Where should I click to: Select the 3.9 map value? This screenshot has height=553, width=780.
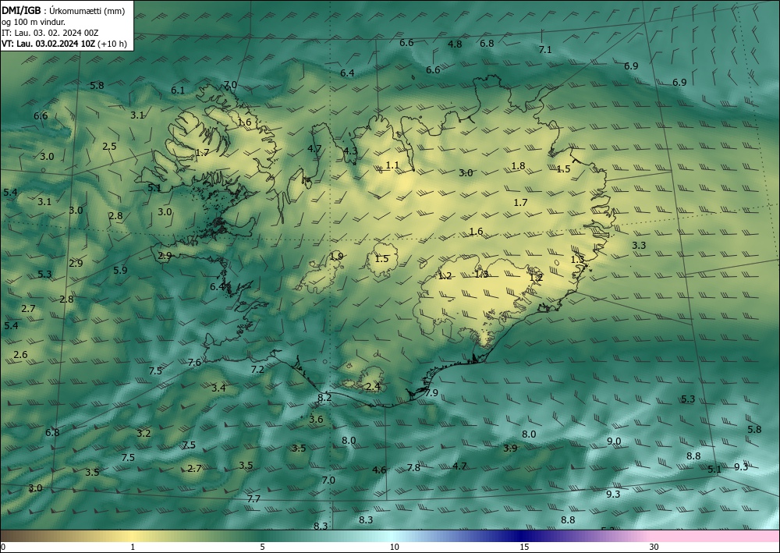pos(510,448)
